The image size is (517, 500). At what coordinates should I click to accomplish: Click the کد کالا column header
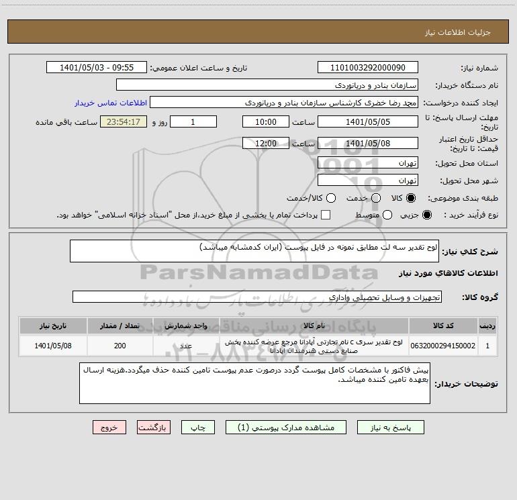[x=443, y=326]
